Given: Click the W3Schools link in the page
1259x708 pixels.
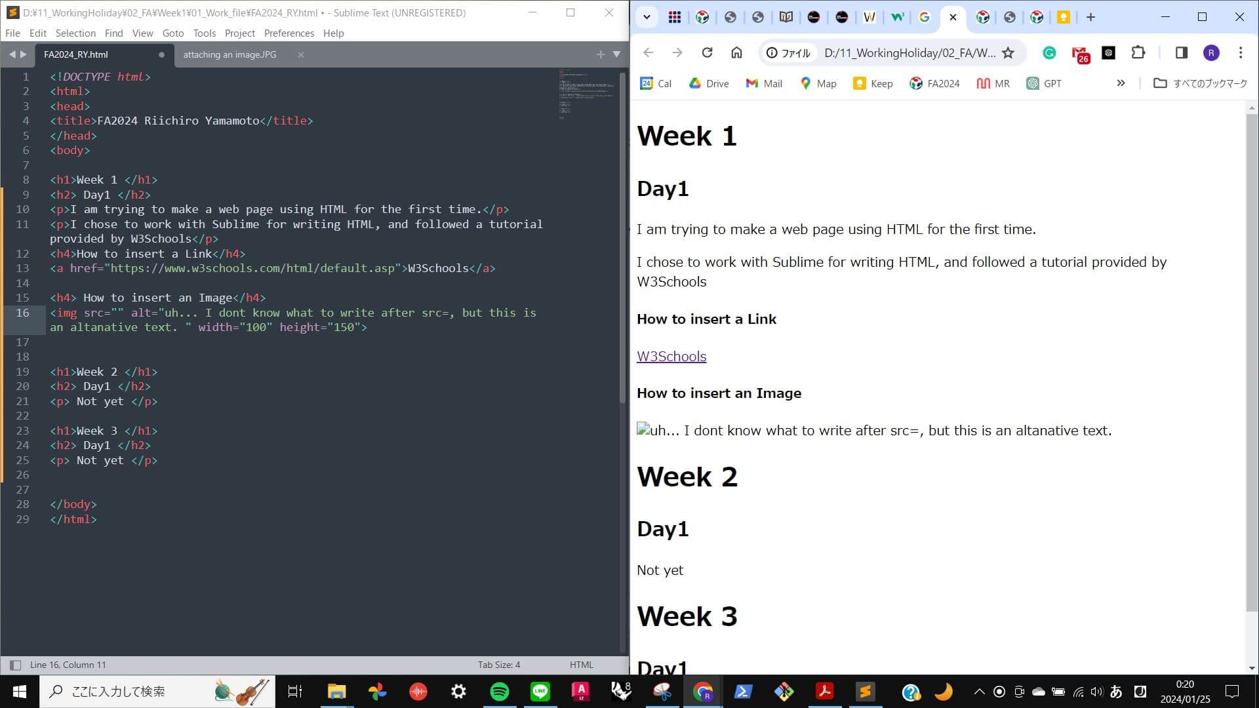Looking at the screenshot, I should [671, 357].
